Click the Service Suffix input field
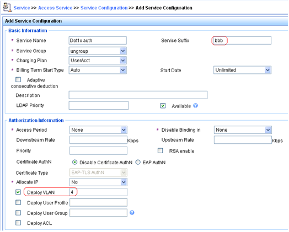 pos(242,41)
